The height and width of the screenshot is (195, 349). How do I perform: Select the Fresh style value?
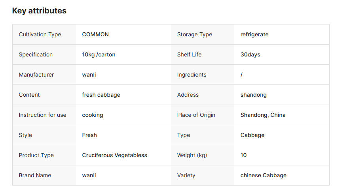click(89, 135)
